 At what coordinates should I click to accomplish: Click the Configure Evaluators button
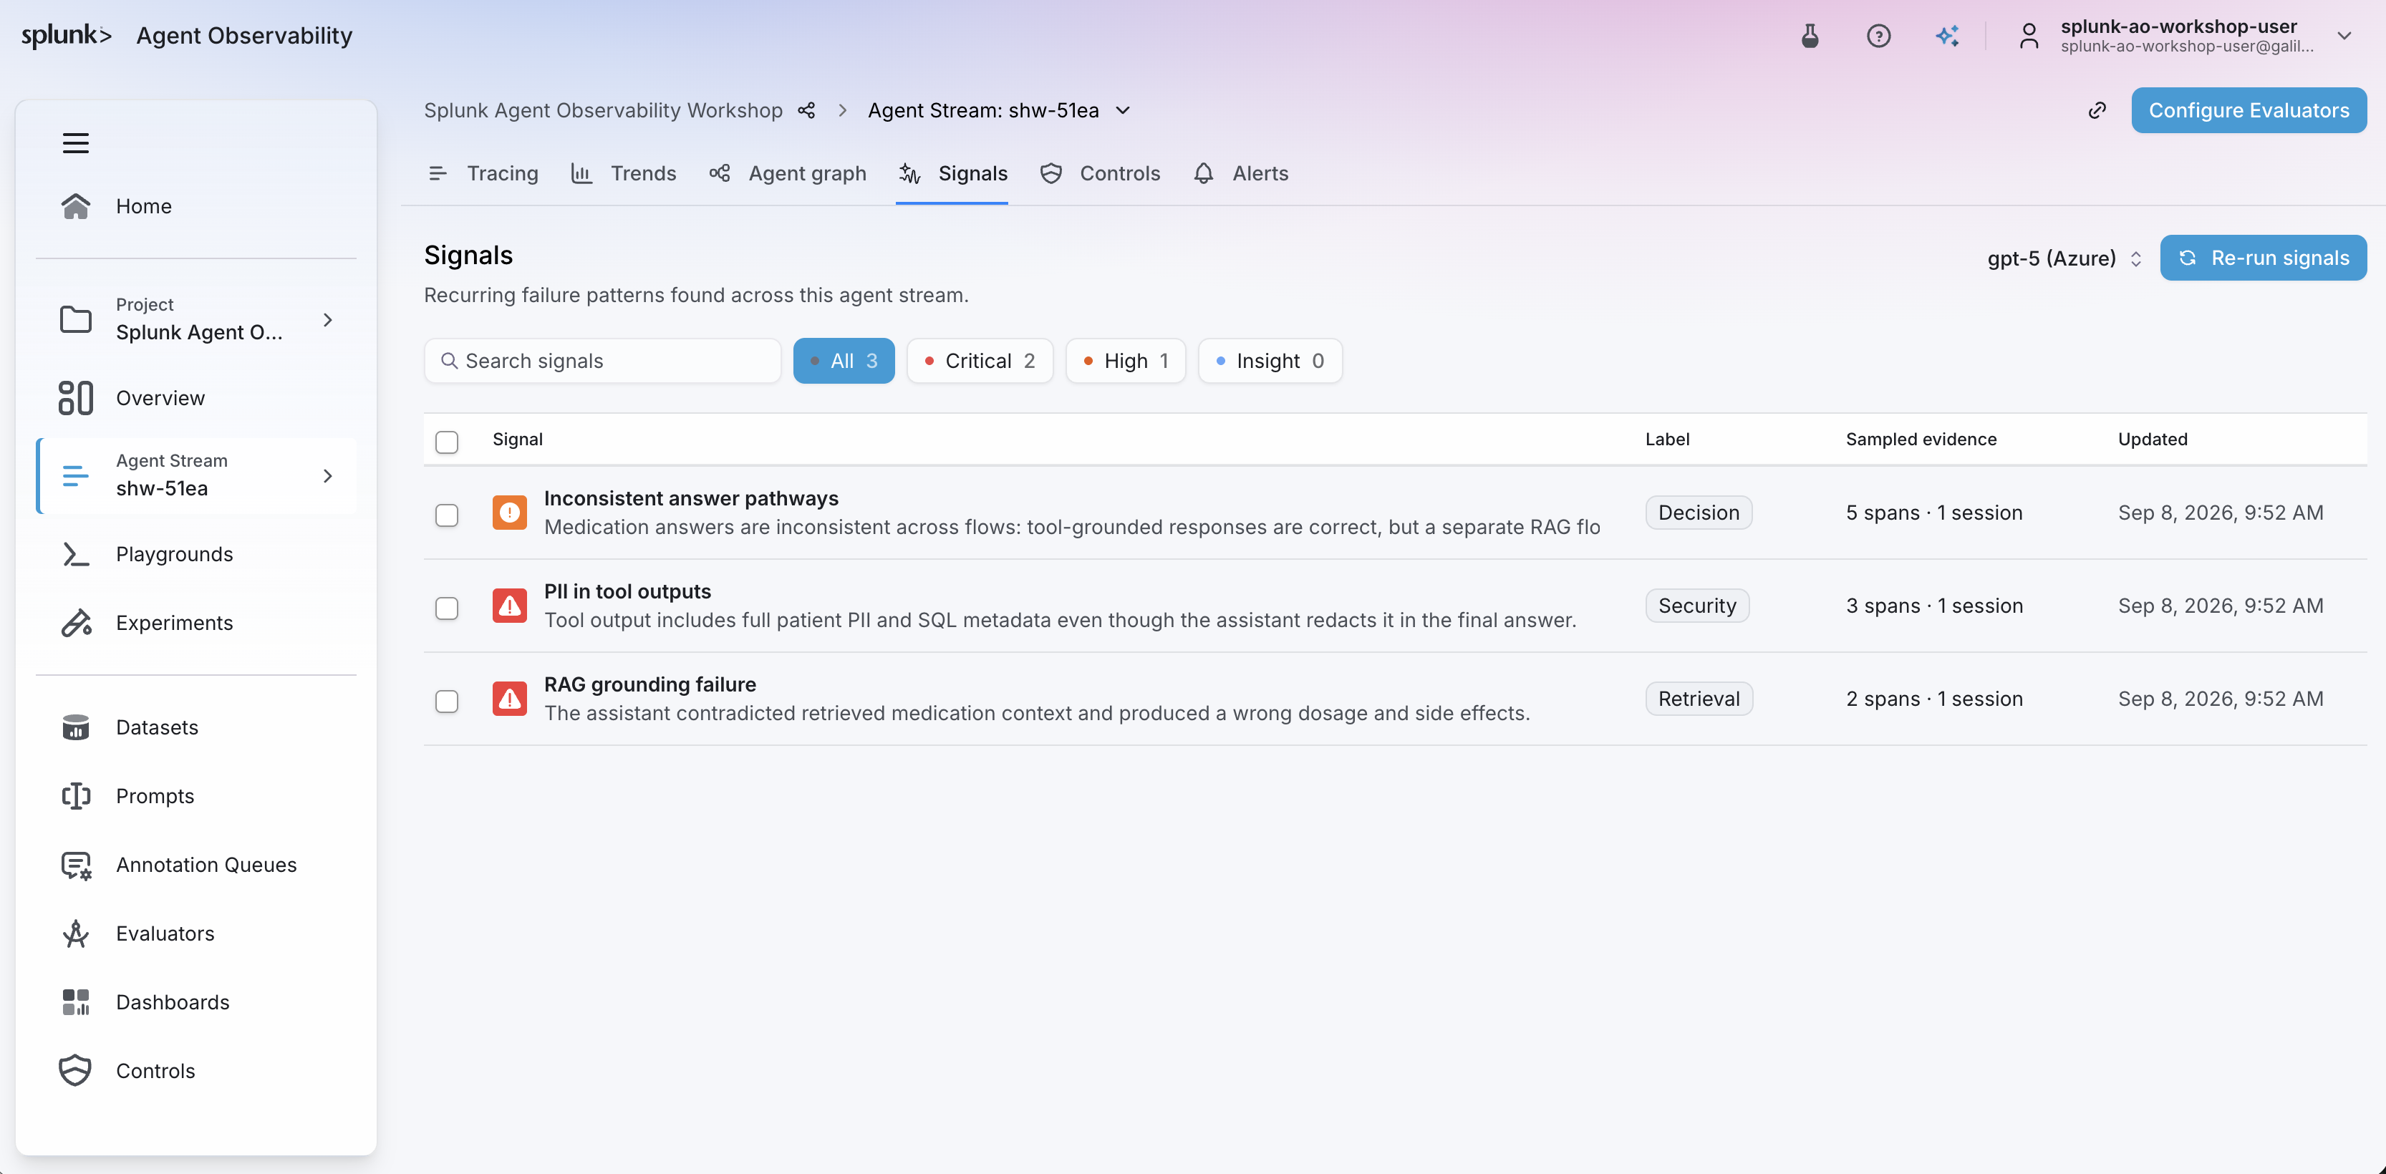[x=2248, y=110]
